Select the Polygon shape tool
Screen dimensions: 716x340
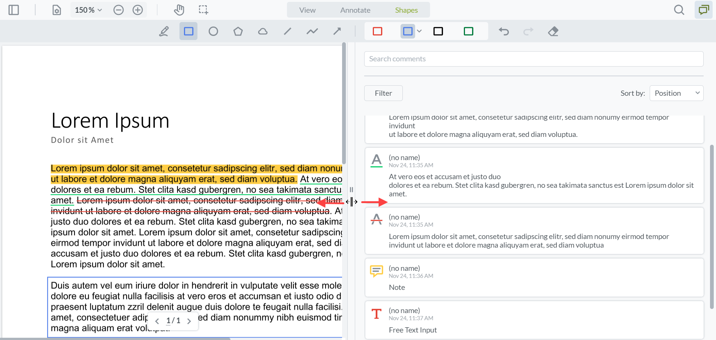(238, 31)
